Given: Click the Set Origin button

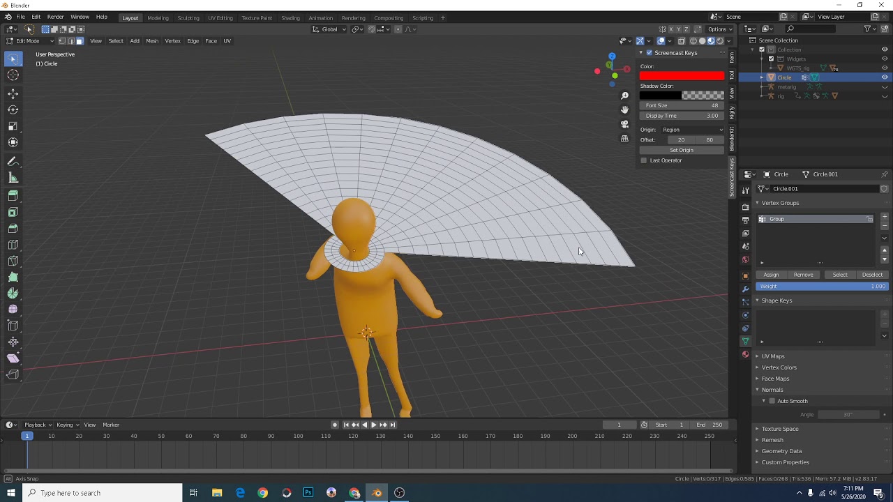Looking at the screenshot, I should 682,150.
